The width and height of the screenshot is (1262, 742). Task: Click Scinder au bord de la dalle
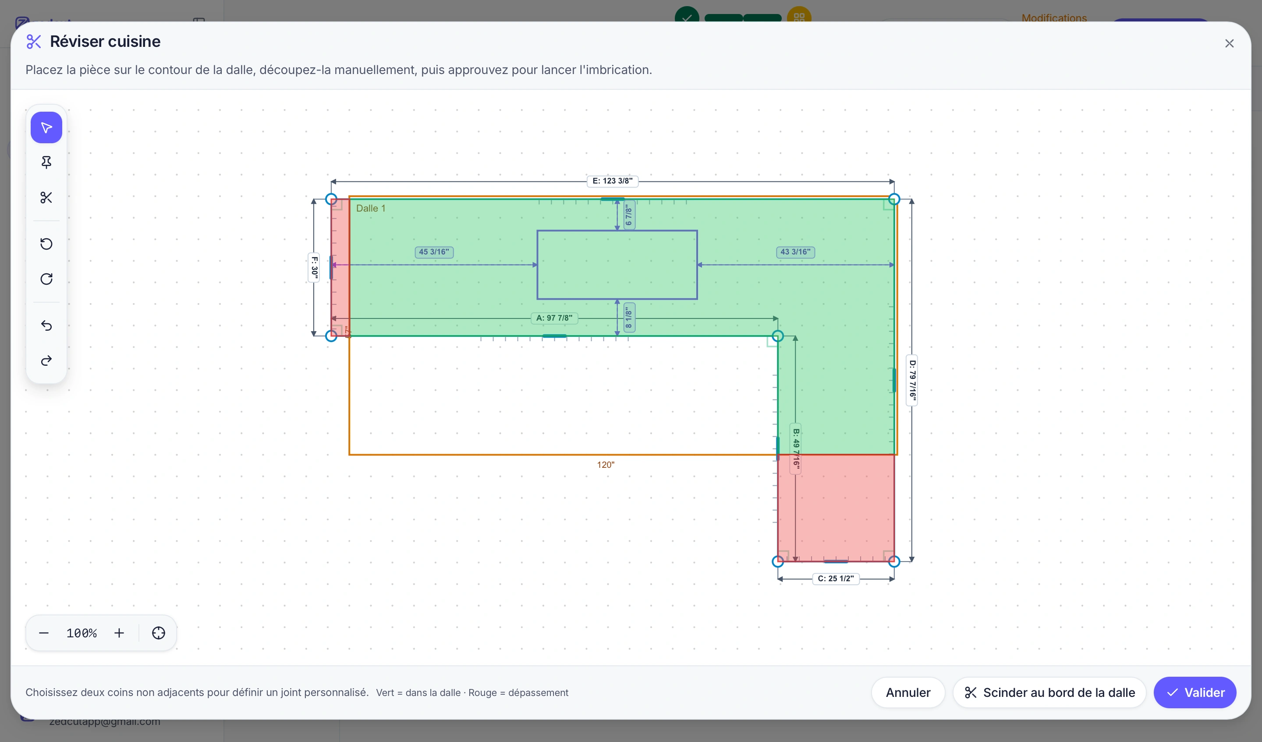[1049, 693]
